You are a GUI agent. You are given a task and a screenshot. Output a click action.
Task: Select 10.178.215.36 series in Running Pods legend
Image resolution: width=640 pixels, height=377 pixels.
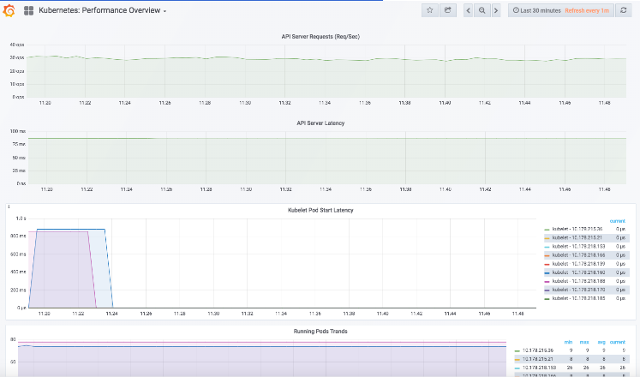537,350
